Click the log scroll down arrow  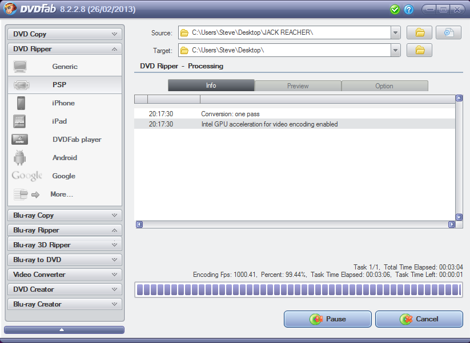click(x=459, y=217)
